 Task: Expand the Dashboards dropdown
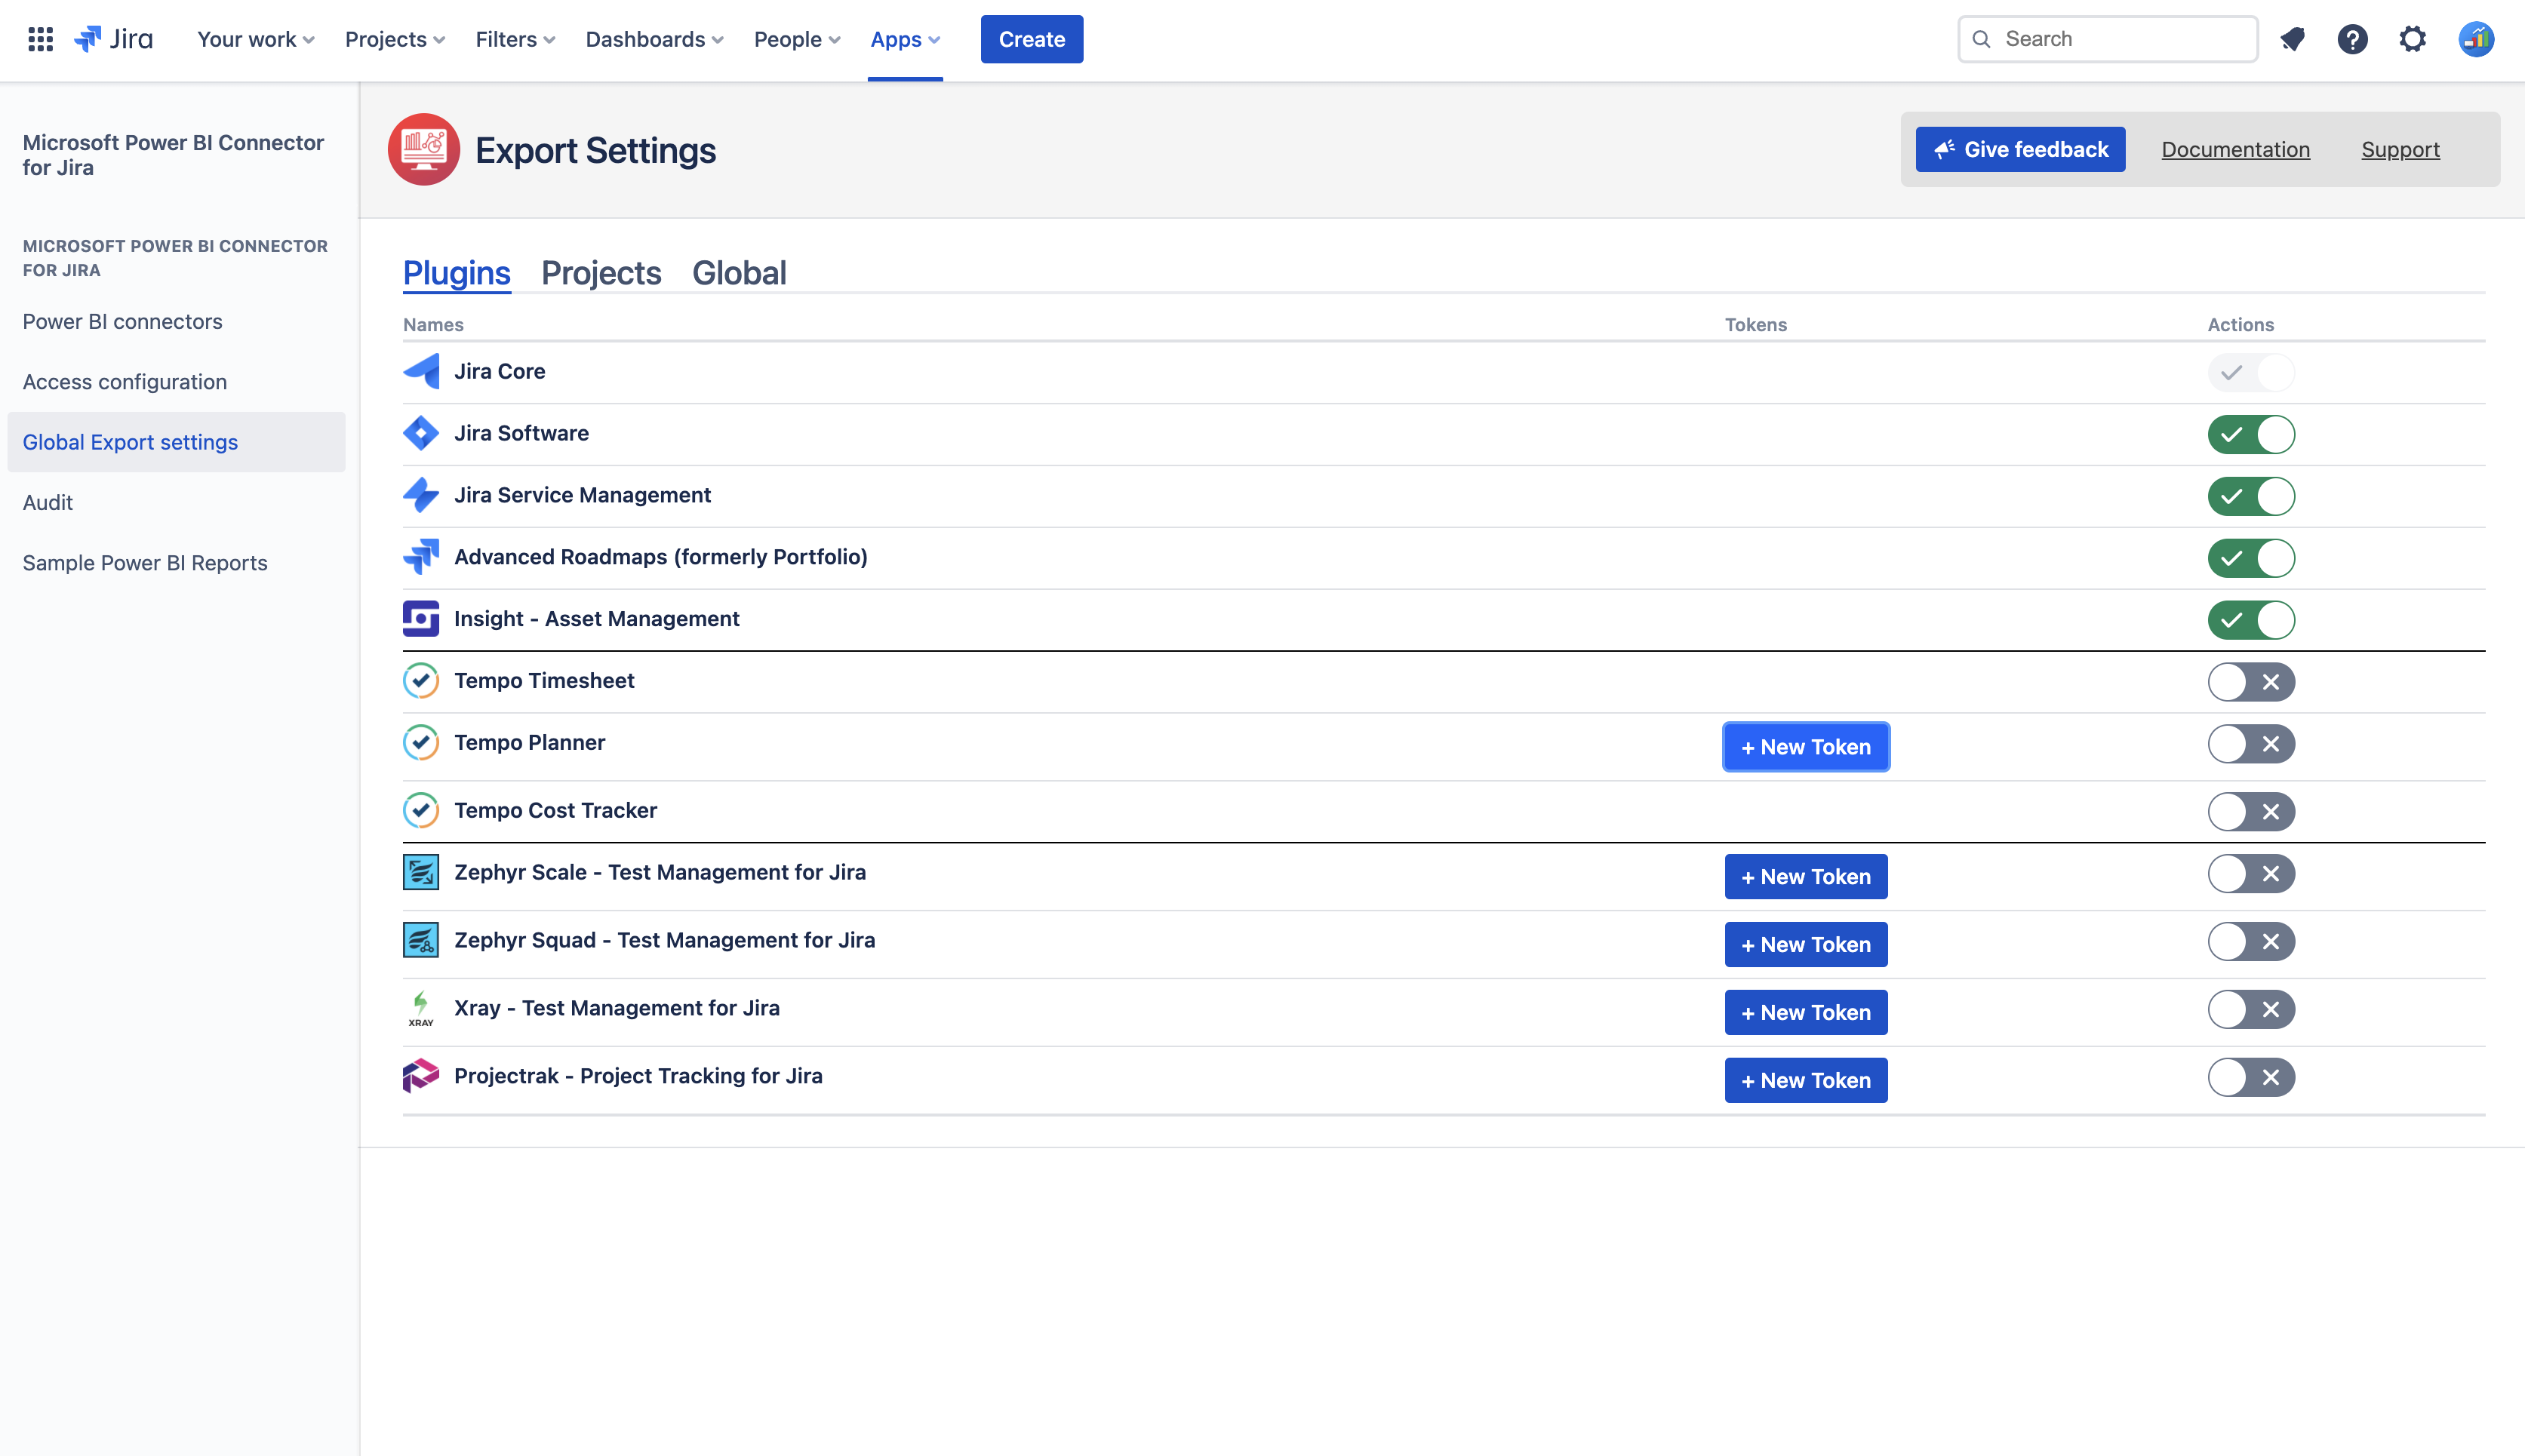pos(654,39)
